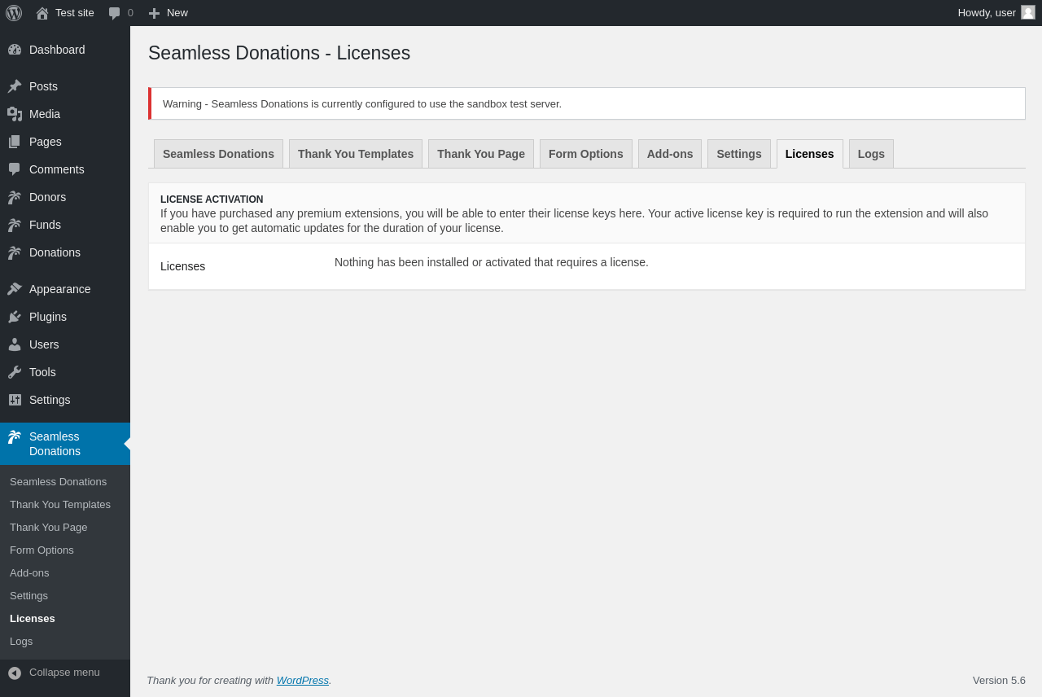The width and height of the screenshot is (1042, 697).
Task: Click the Test site home icon
Action: [x=42, y=13]
